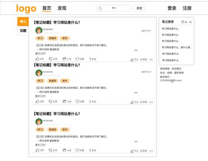Click the author name on first note
Image resolution: width=208 pixels, height=161 pixels.
pyautogui.click(x=48, y=29)
